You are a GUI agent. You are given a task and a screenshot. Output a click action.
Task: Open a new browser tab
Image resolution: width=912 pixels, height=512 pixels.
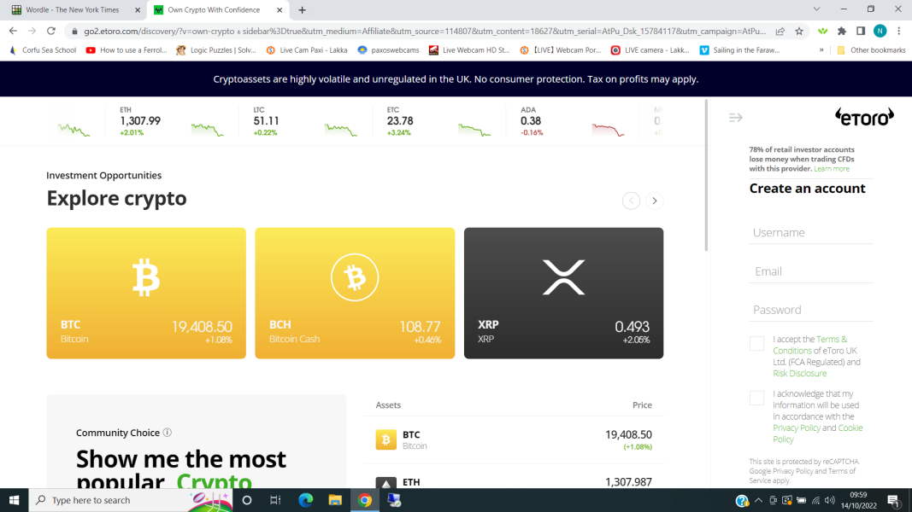(x=302, y=10)
